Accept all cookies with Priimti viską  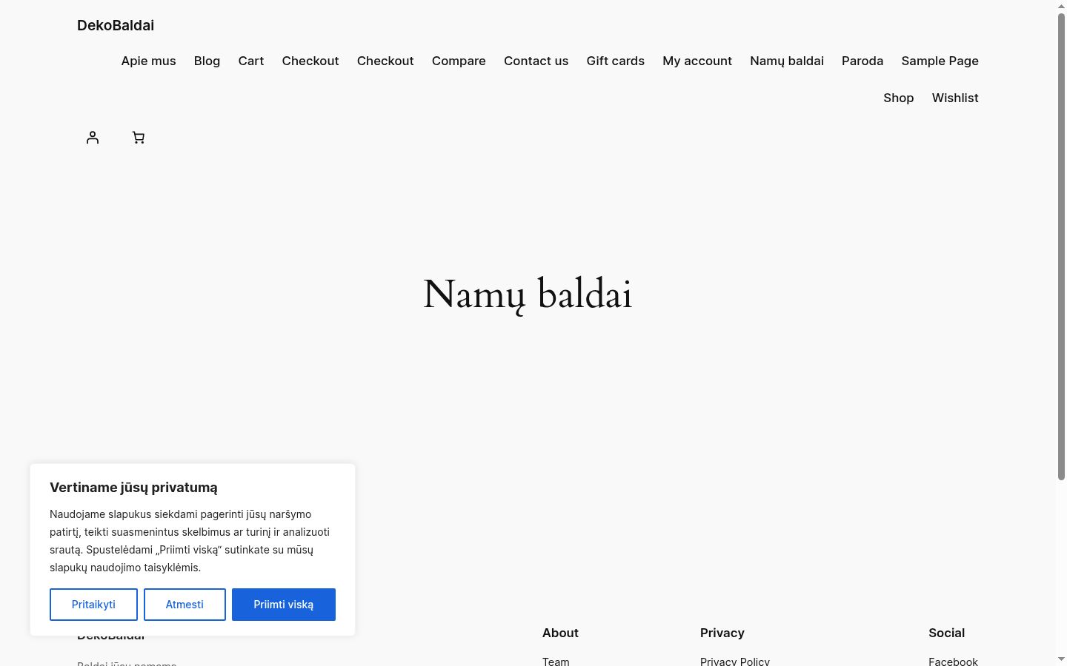tap(284, 605)
